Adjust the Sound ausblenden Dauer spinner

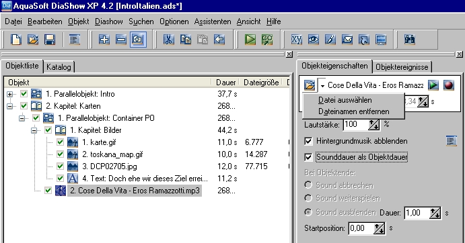click(435, 213)
